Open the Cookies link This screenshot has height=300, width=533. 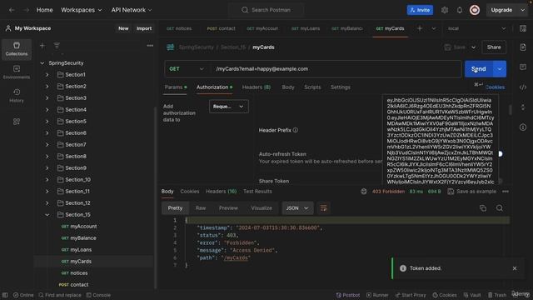click(495, 87)
